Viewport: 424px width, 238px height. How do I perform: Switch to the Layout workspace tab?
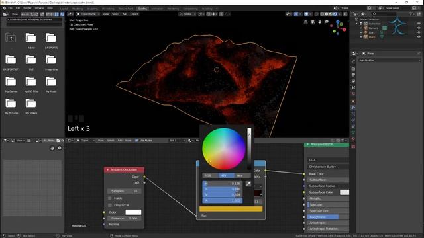[64, 9]
